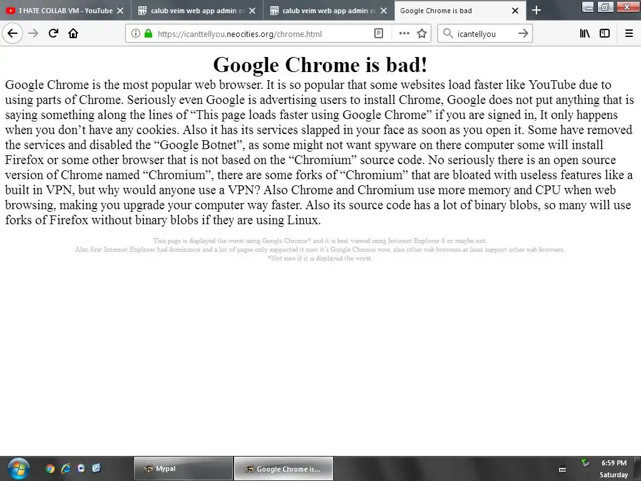Reload the current page
This screenshot has width=641, height=481.
(53, 33)
